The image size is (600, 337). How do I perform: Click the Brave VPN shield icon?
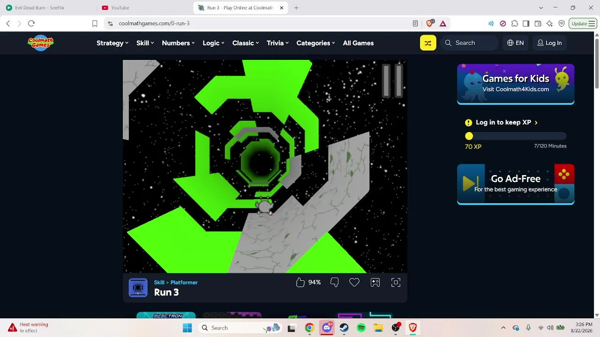point(562,23)
